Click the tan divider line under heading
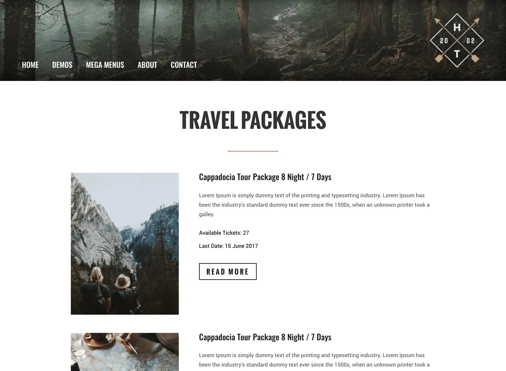Image resolution: width=506 pixels, height=371 pixels. click(253, 151)
